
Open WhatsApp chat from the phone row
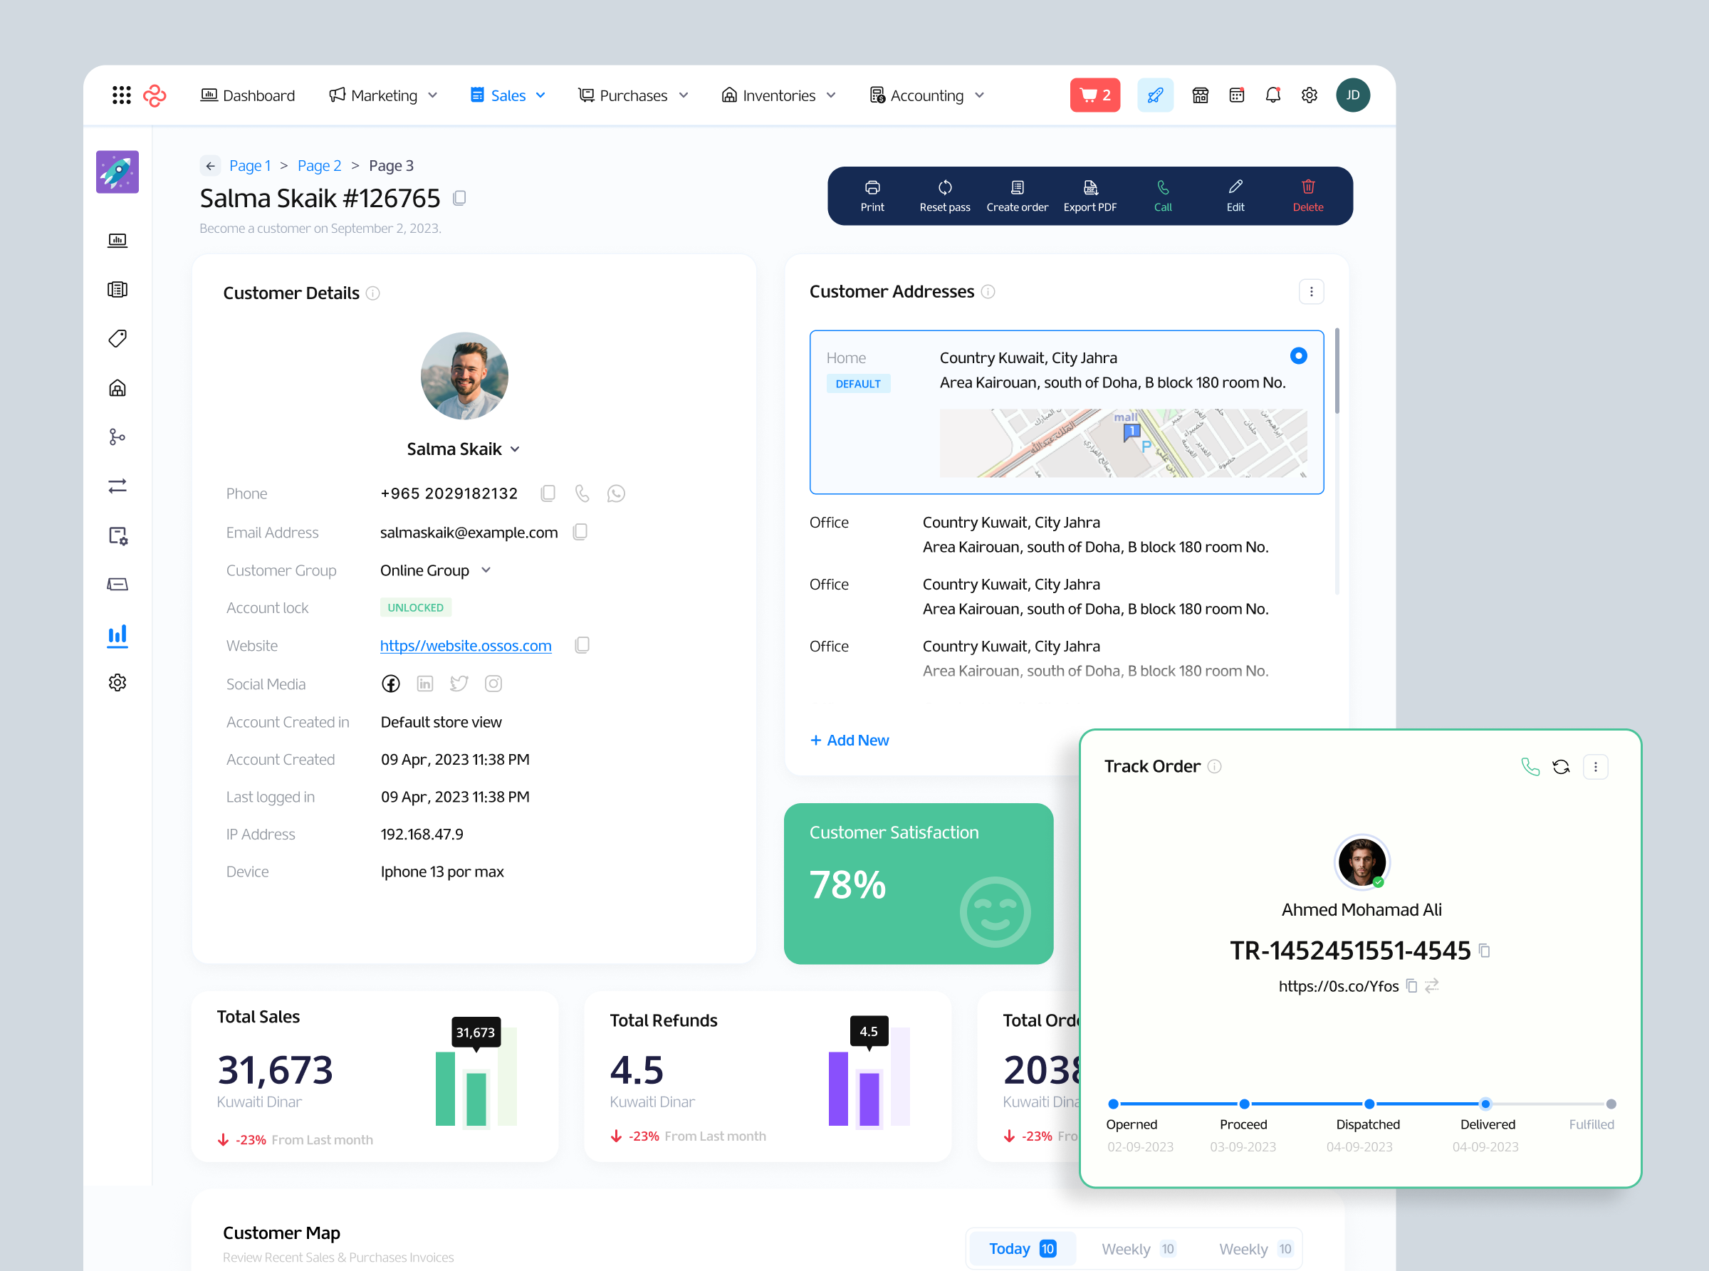tap(615, 493)
